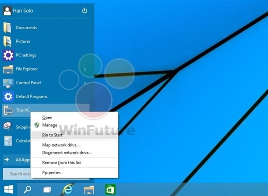Click the shield icon beside Manage
Image resolution: width=268 pixels, height=196 pixels.
click(x=37, y=125)
